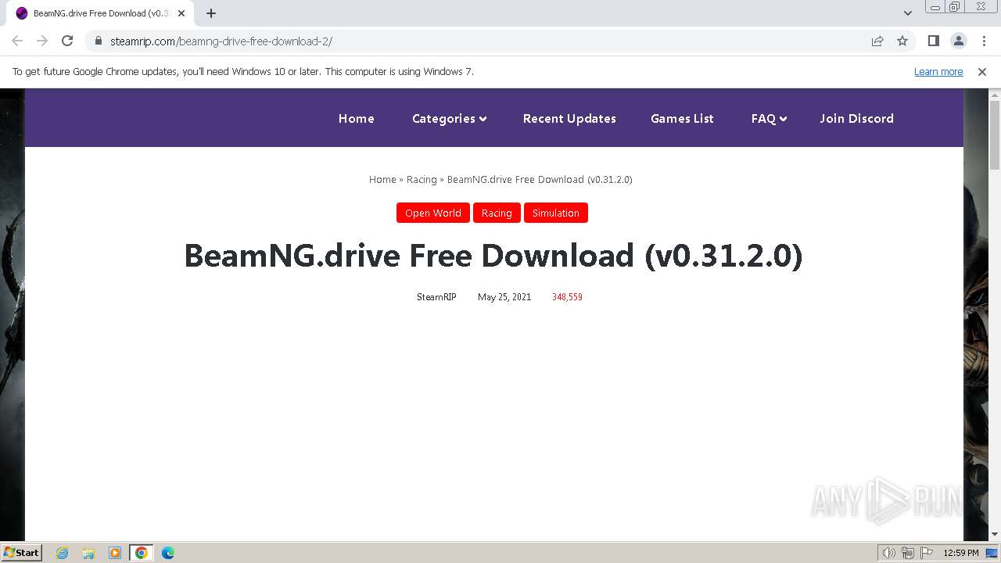Bookmark this tab with star icon
This screenshot has width=1001, height=563.
[x=902, y=41]
